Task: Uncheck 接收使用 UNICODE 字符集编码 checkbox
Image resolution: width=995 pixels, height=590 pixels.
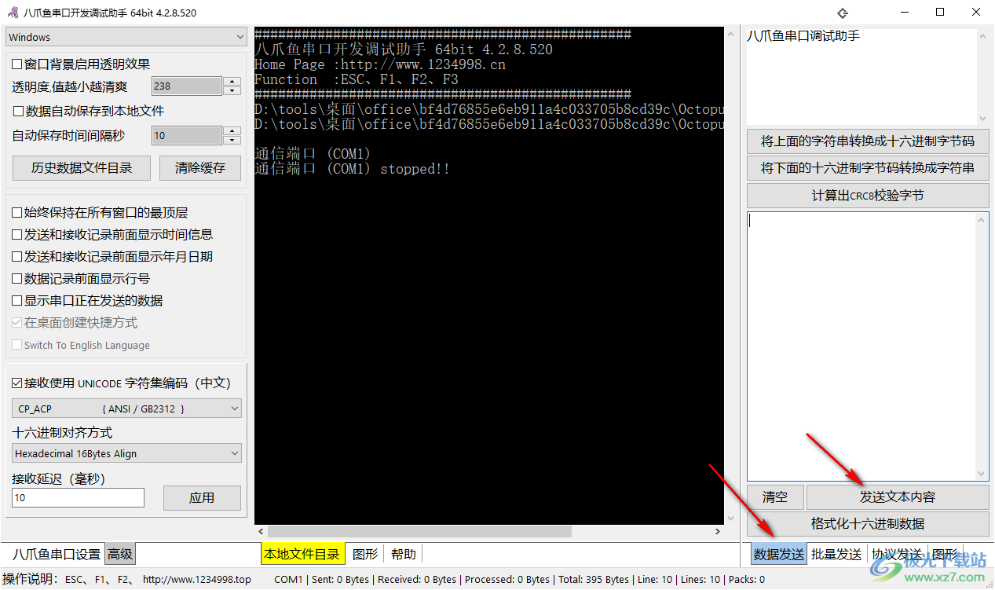Action: click(17, 383)
